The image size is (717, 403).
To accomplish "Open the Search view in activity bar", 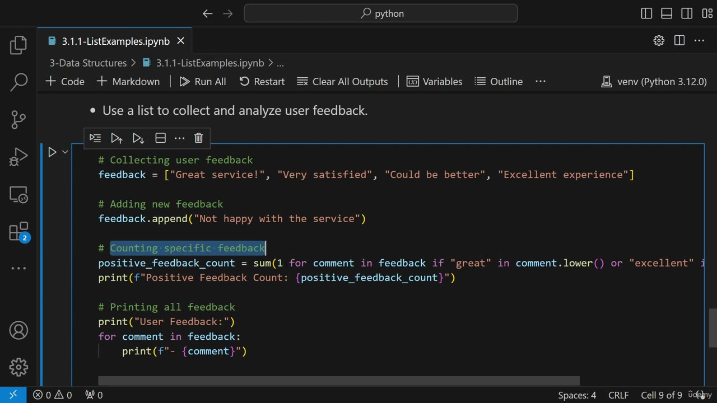I will [18, 82].
